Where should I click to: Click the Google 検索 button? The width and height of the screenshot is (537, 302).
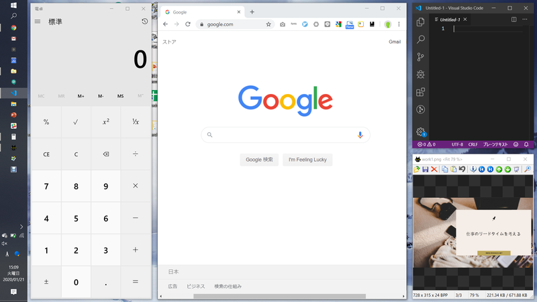tap(259, 160)
